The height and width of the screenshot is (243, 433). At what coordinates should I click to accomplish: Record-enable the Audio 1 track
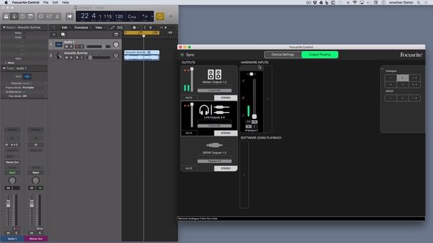pyautogui.click(x=77, y=47)
